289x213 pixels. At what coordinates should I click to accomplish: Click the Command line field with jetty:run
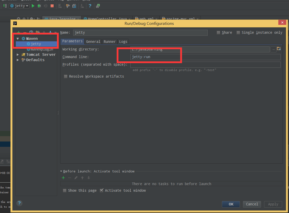click(x=205, y=57)
